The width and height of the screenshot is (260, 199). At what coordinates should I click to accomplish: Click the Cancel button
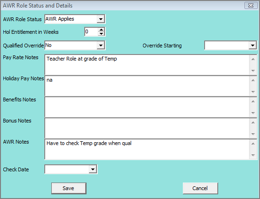[200, 188]
